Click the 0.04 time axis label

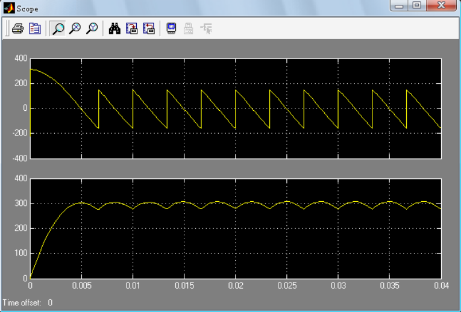pos(442,285)
